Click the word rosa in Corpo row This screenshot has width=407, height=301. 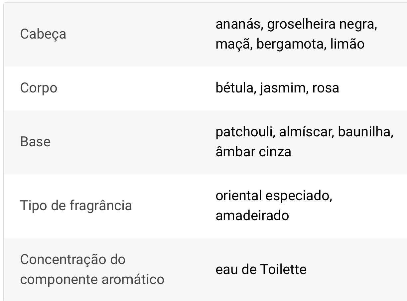click(x=326, y=88)
